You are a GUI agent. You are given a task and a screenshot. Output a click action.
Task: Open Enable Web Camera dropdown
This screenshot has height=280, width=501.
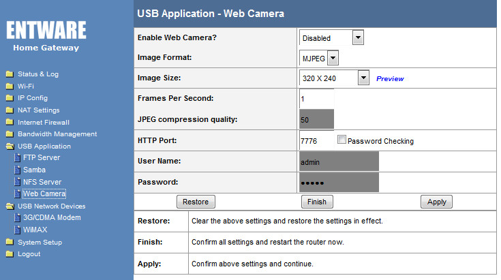coord(331,37)
